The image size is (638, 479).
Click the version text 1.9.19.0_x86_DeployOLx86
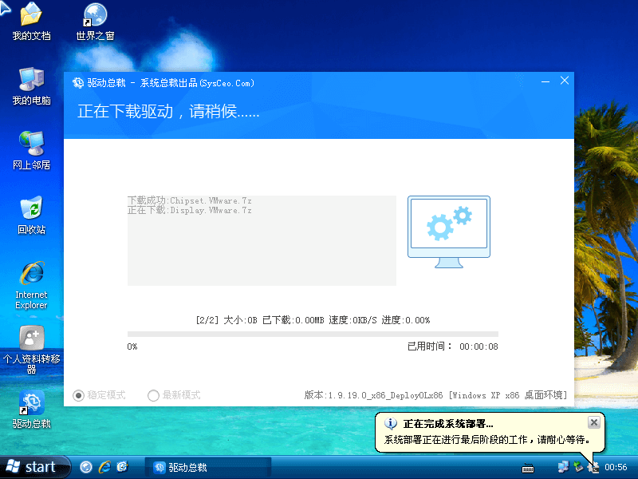click(x=385, y=395)
